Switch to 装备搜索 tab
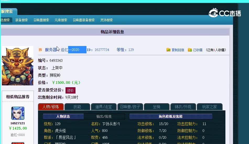This screenshot has width=249, height=144. [21, 20]
